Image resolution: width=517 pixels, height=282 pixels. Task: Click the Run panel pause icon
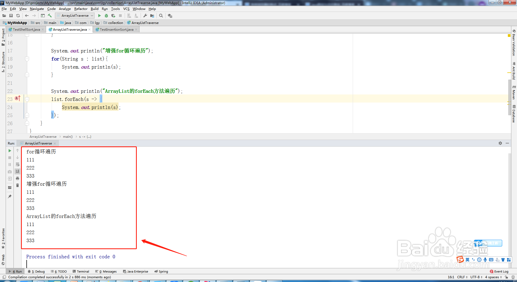(10, 164)
